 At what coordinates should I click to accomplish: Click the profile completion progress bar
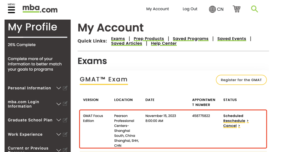(x=38, y=37)
